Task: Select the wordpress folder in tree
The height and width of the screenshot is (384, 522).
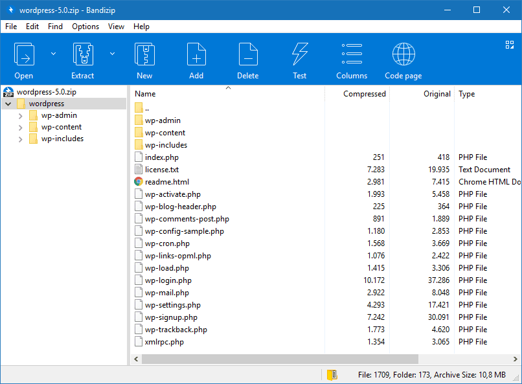Action: [x=46, y=104]
